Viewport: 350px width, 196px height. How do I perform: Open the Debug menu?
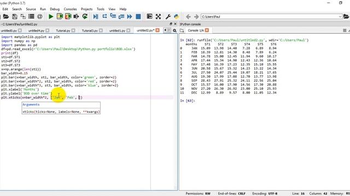point(55,9)
